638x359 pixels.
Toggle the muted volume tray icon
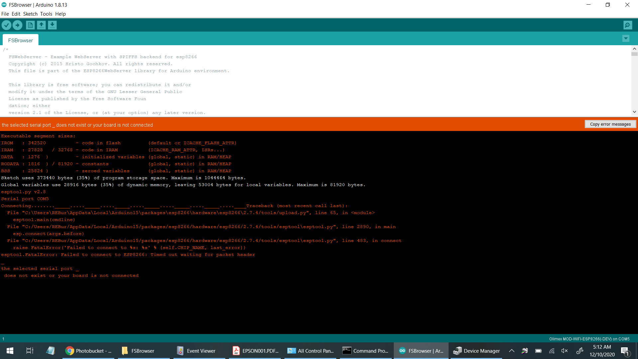[x=565, y=351]
